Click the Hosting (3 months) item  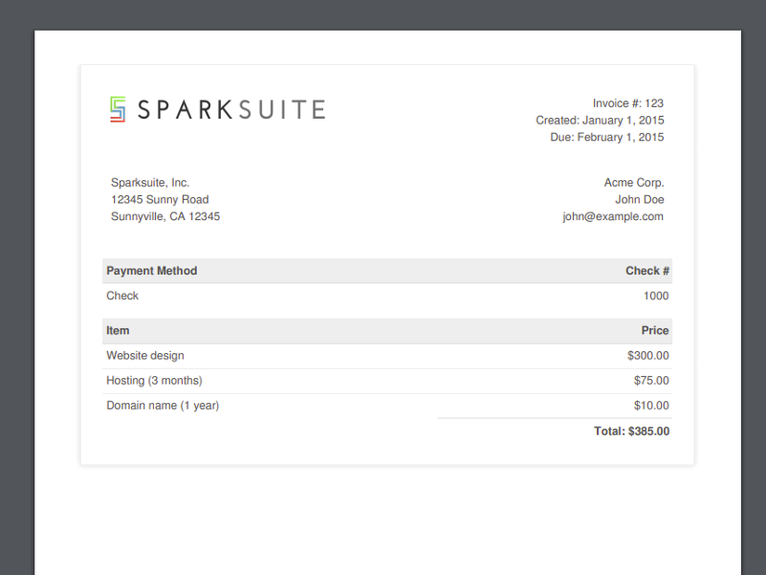pyautogui.click(x=154, y=381)
